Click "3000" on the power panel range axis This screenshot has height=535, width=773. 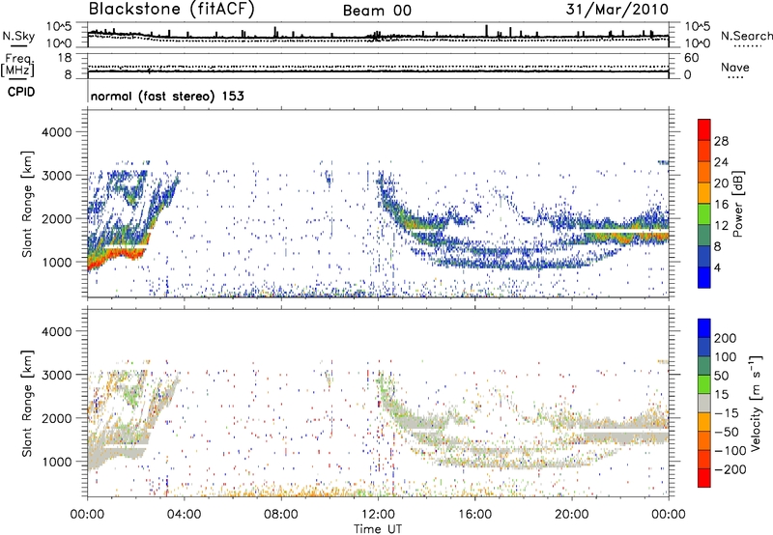(56, 176)
